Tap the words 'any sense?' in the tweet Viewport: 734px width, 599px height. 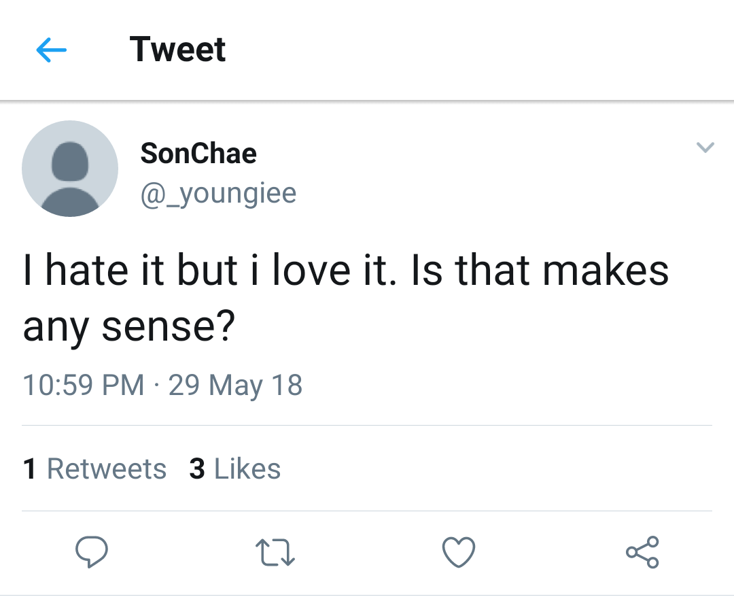click(129, 328)
